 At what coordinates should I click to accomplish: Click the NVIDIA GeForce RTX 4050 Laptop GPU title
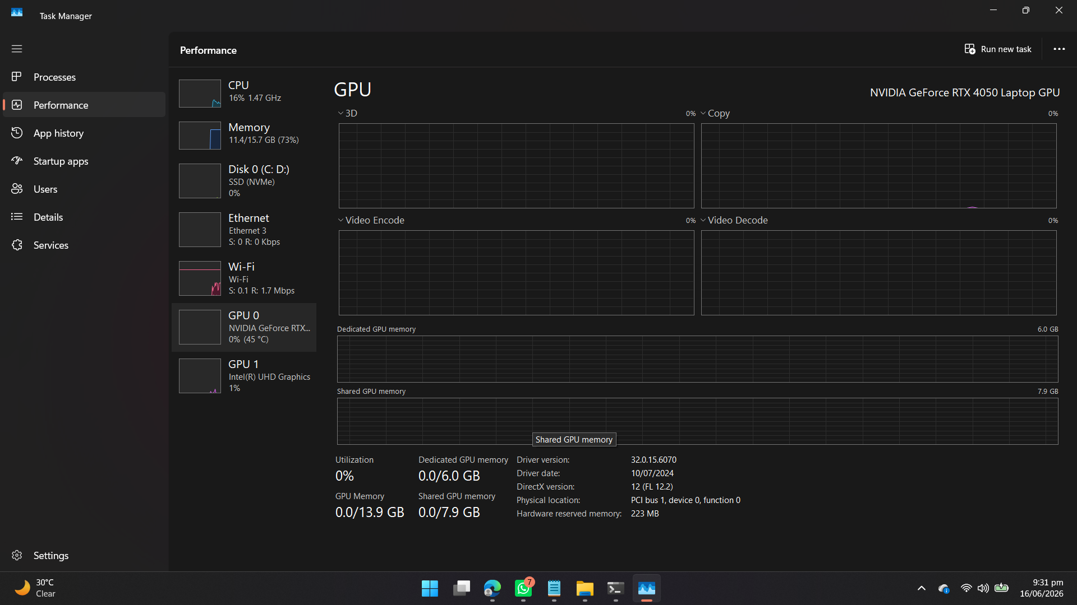click(x=965, y=92)
